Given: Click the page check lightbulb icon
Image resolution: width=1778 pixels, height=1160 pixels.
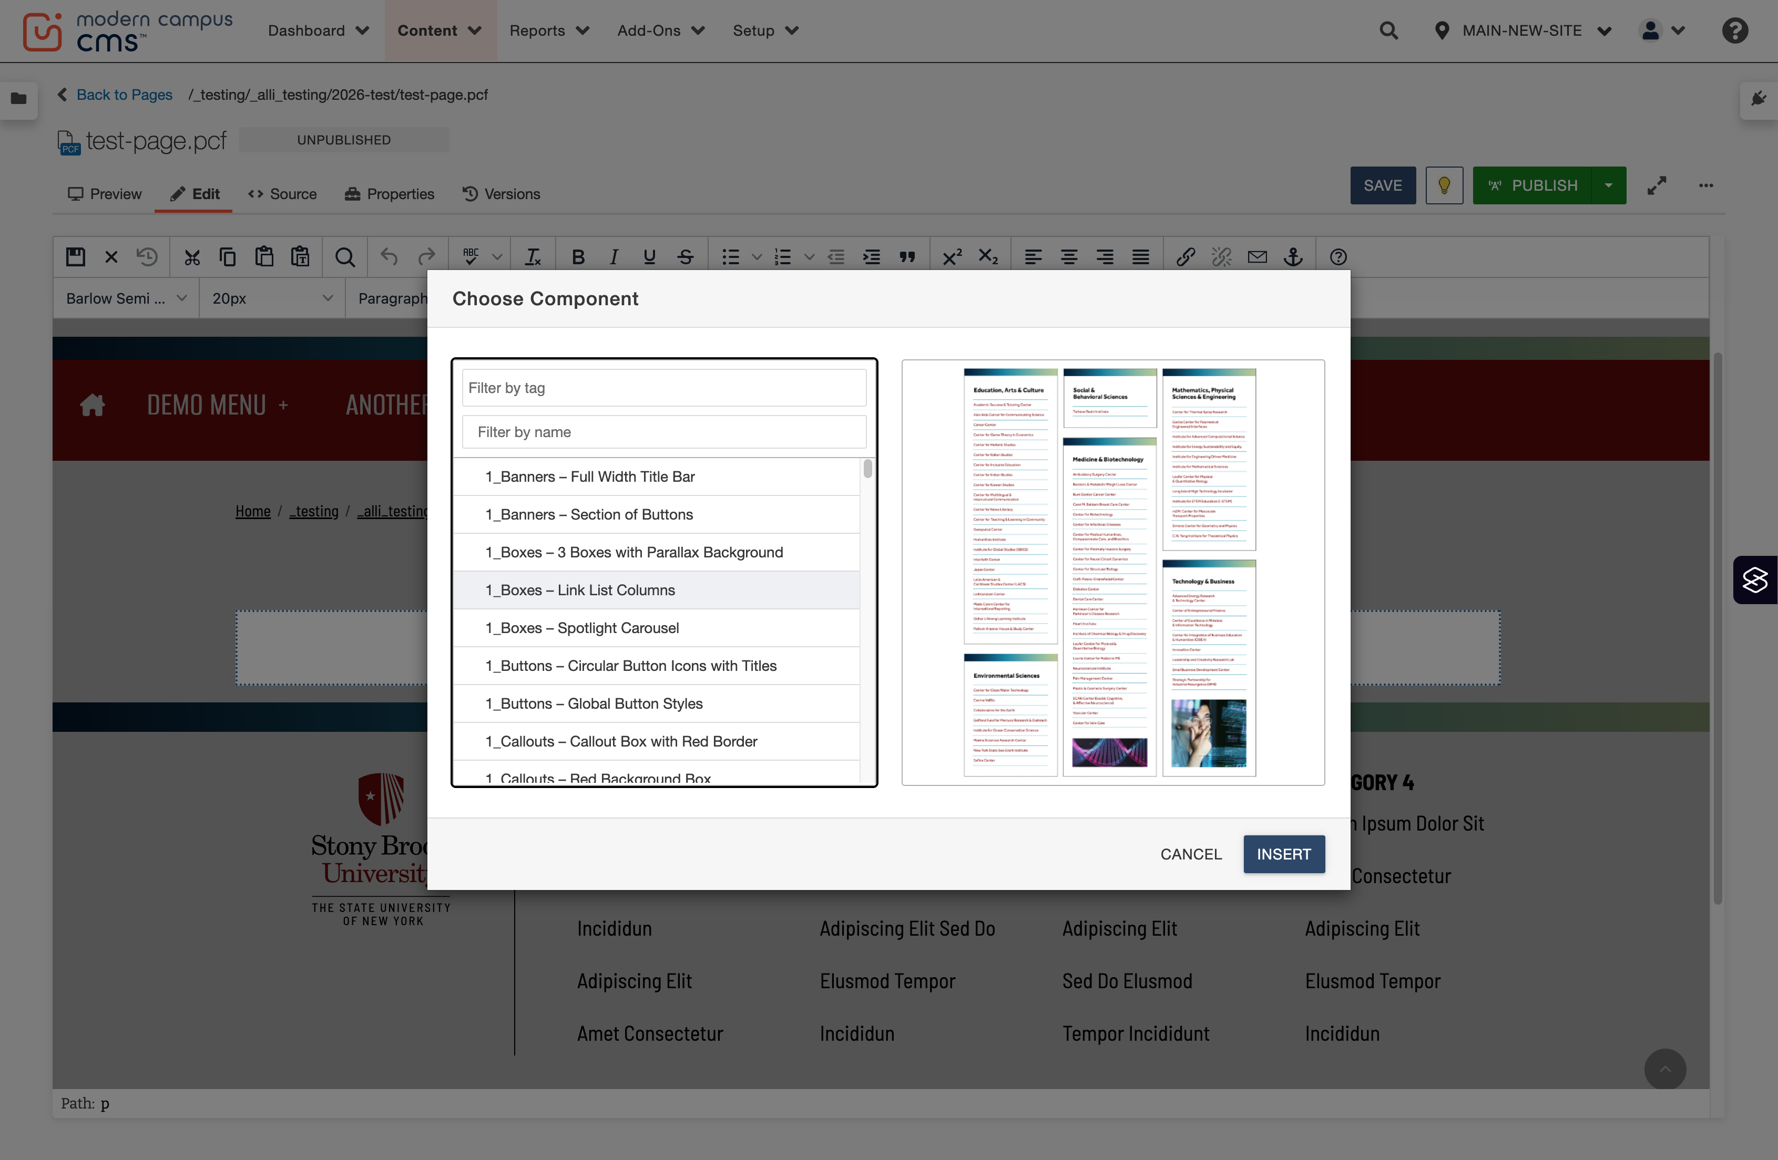Looking at the screenshot, I should click(x=1444, y=185).
